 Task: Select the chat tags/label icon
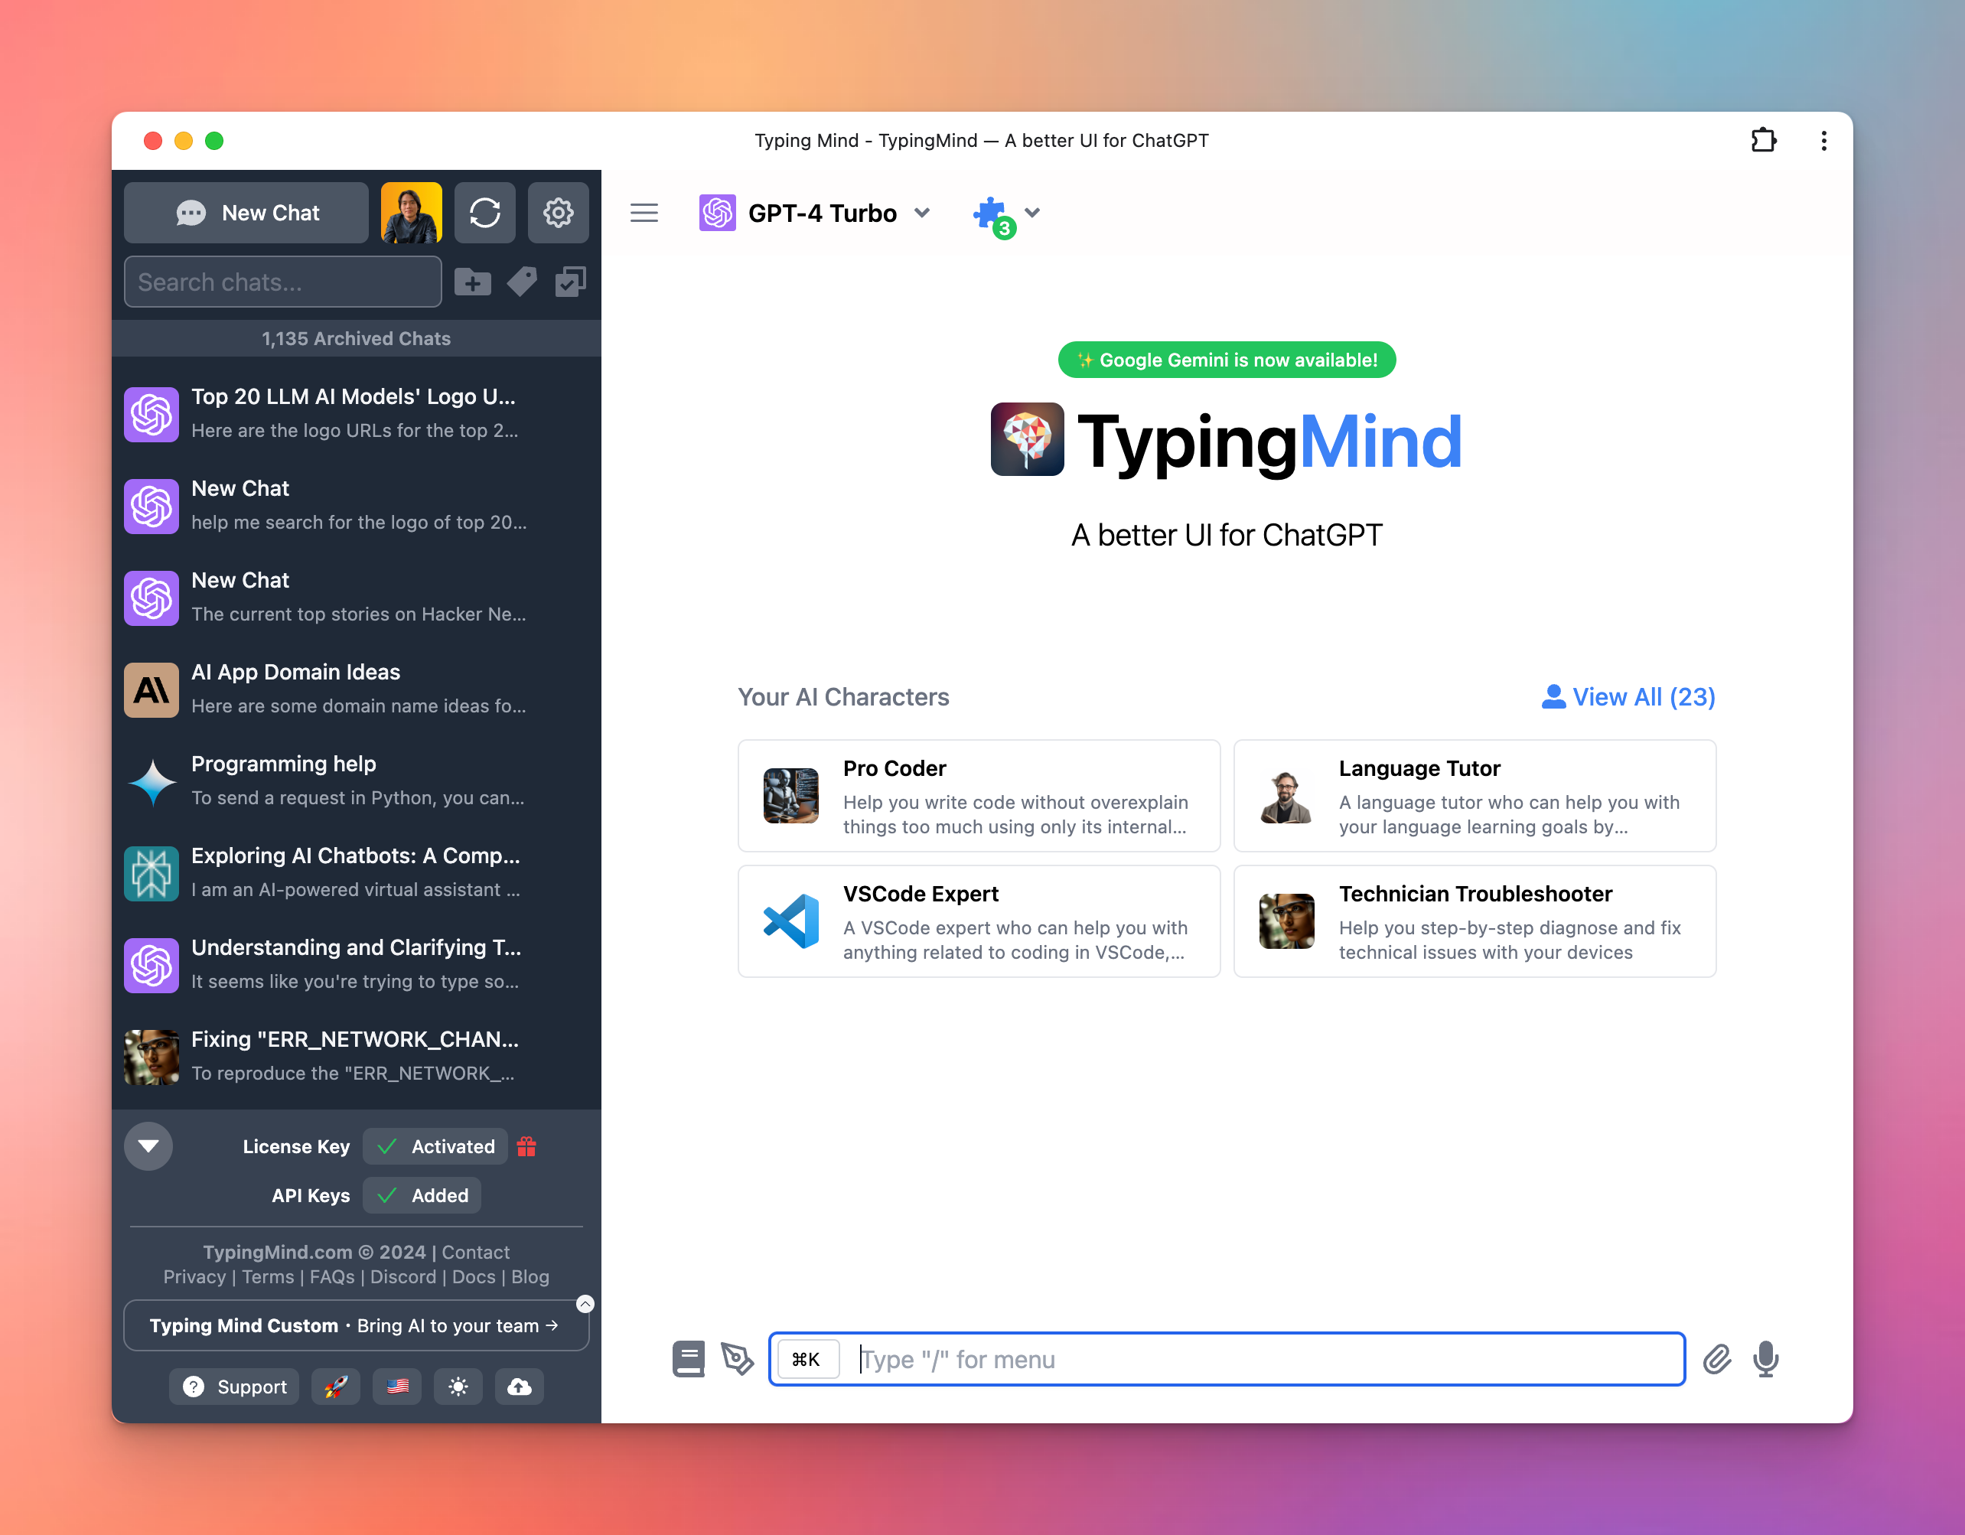click(522, 282)
